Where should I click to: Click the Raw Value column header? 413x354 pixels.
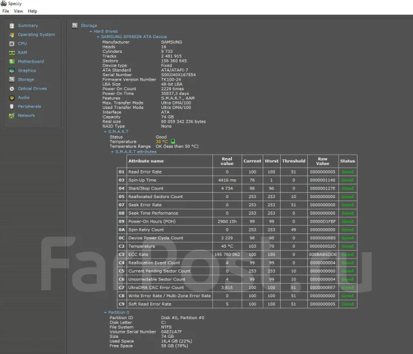[323, 161]
